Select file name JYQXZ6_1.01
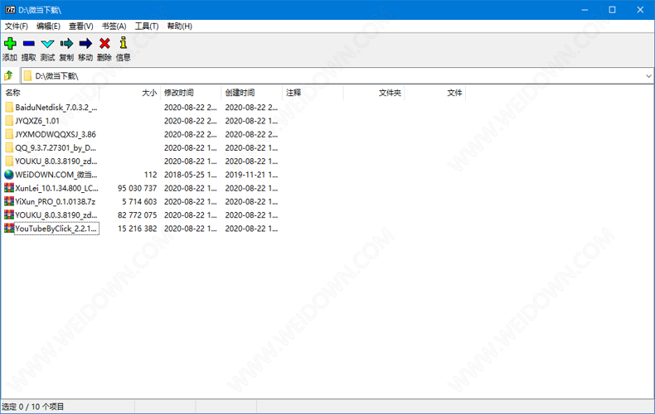 pyautogui.click(x=37, y=121)
